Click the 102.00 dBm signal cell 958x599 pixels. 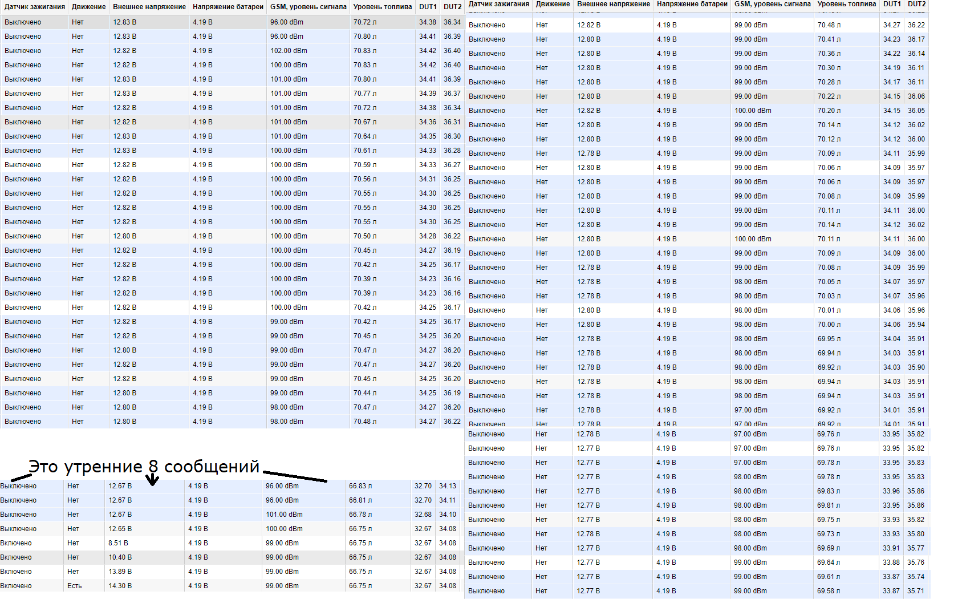(289, 51)
